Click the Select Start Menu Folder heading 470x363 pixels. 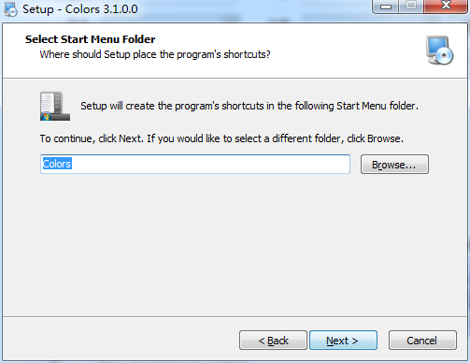tap(90, 39)
